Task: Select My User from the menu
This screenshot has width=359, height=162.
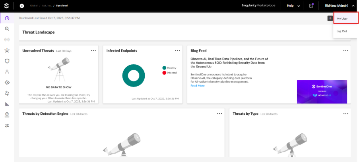Action: [x=346, y=19]
